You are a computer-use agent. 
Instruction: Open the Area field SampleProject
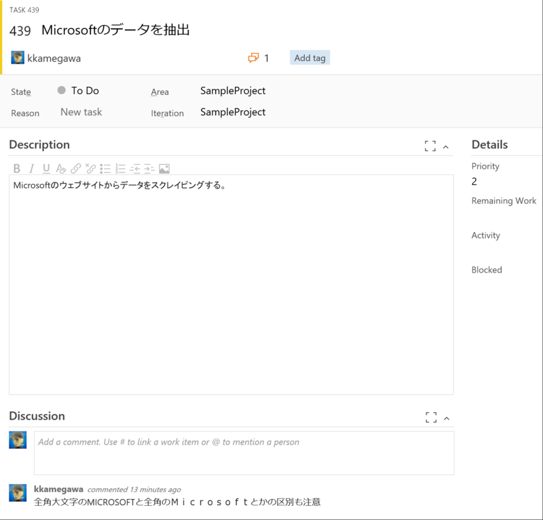click(x=233, y=91)
